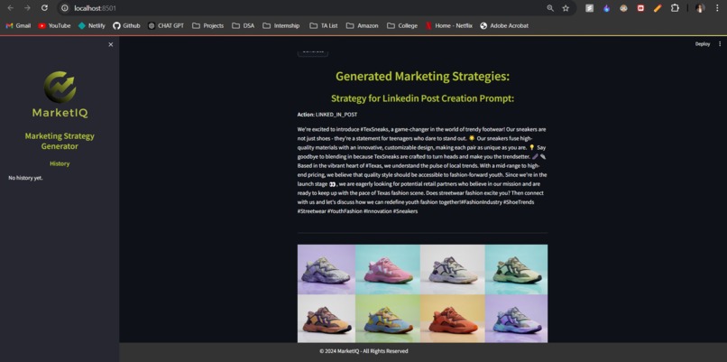The image size is (727, 362).
Task: Expand the Projects bookmark folder
Action: click(x=207, y=25)
